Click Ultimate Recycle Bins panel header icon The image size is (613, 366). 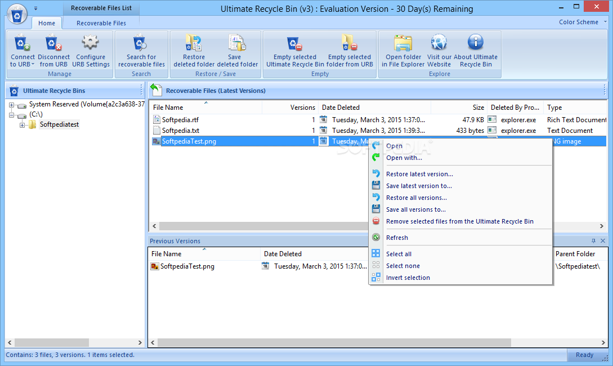(14, 91)
